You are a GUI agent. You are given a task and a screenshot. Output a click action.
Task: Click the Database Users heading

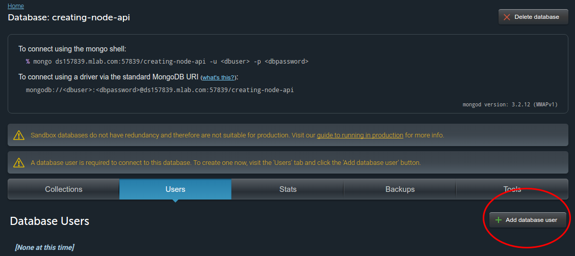pos(49,221)
